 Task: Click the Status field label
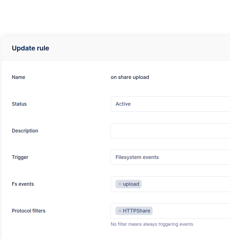[19, 104]
